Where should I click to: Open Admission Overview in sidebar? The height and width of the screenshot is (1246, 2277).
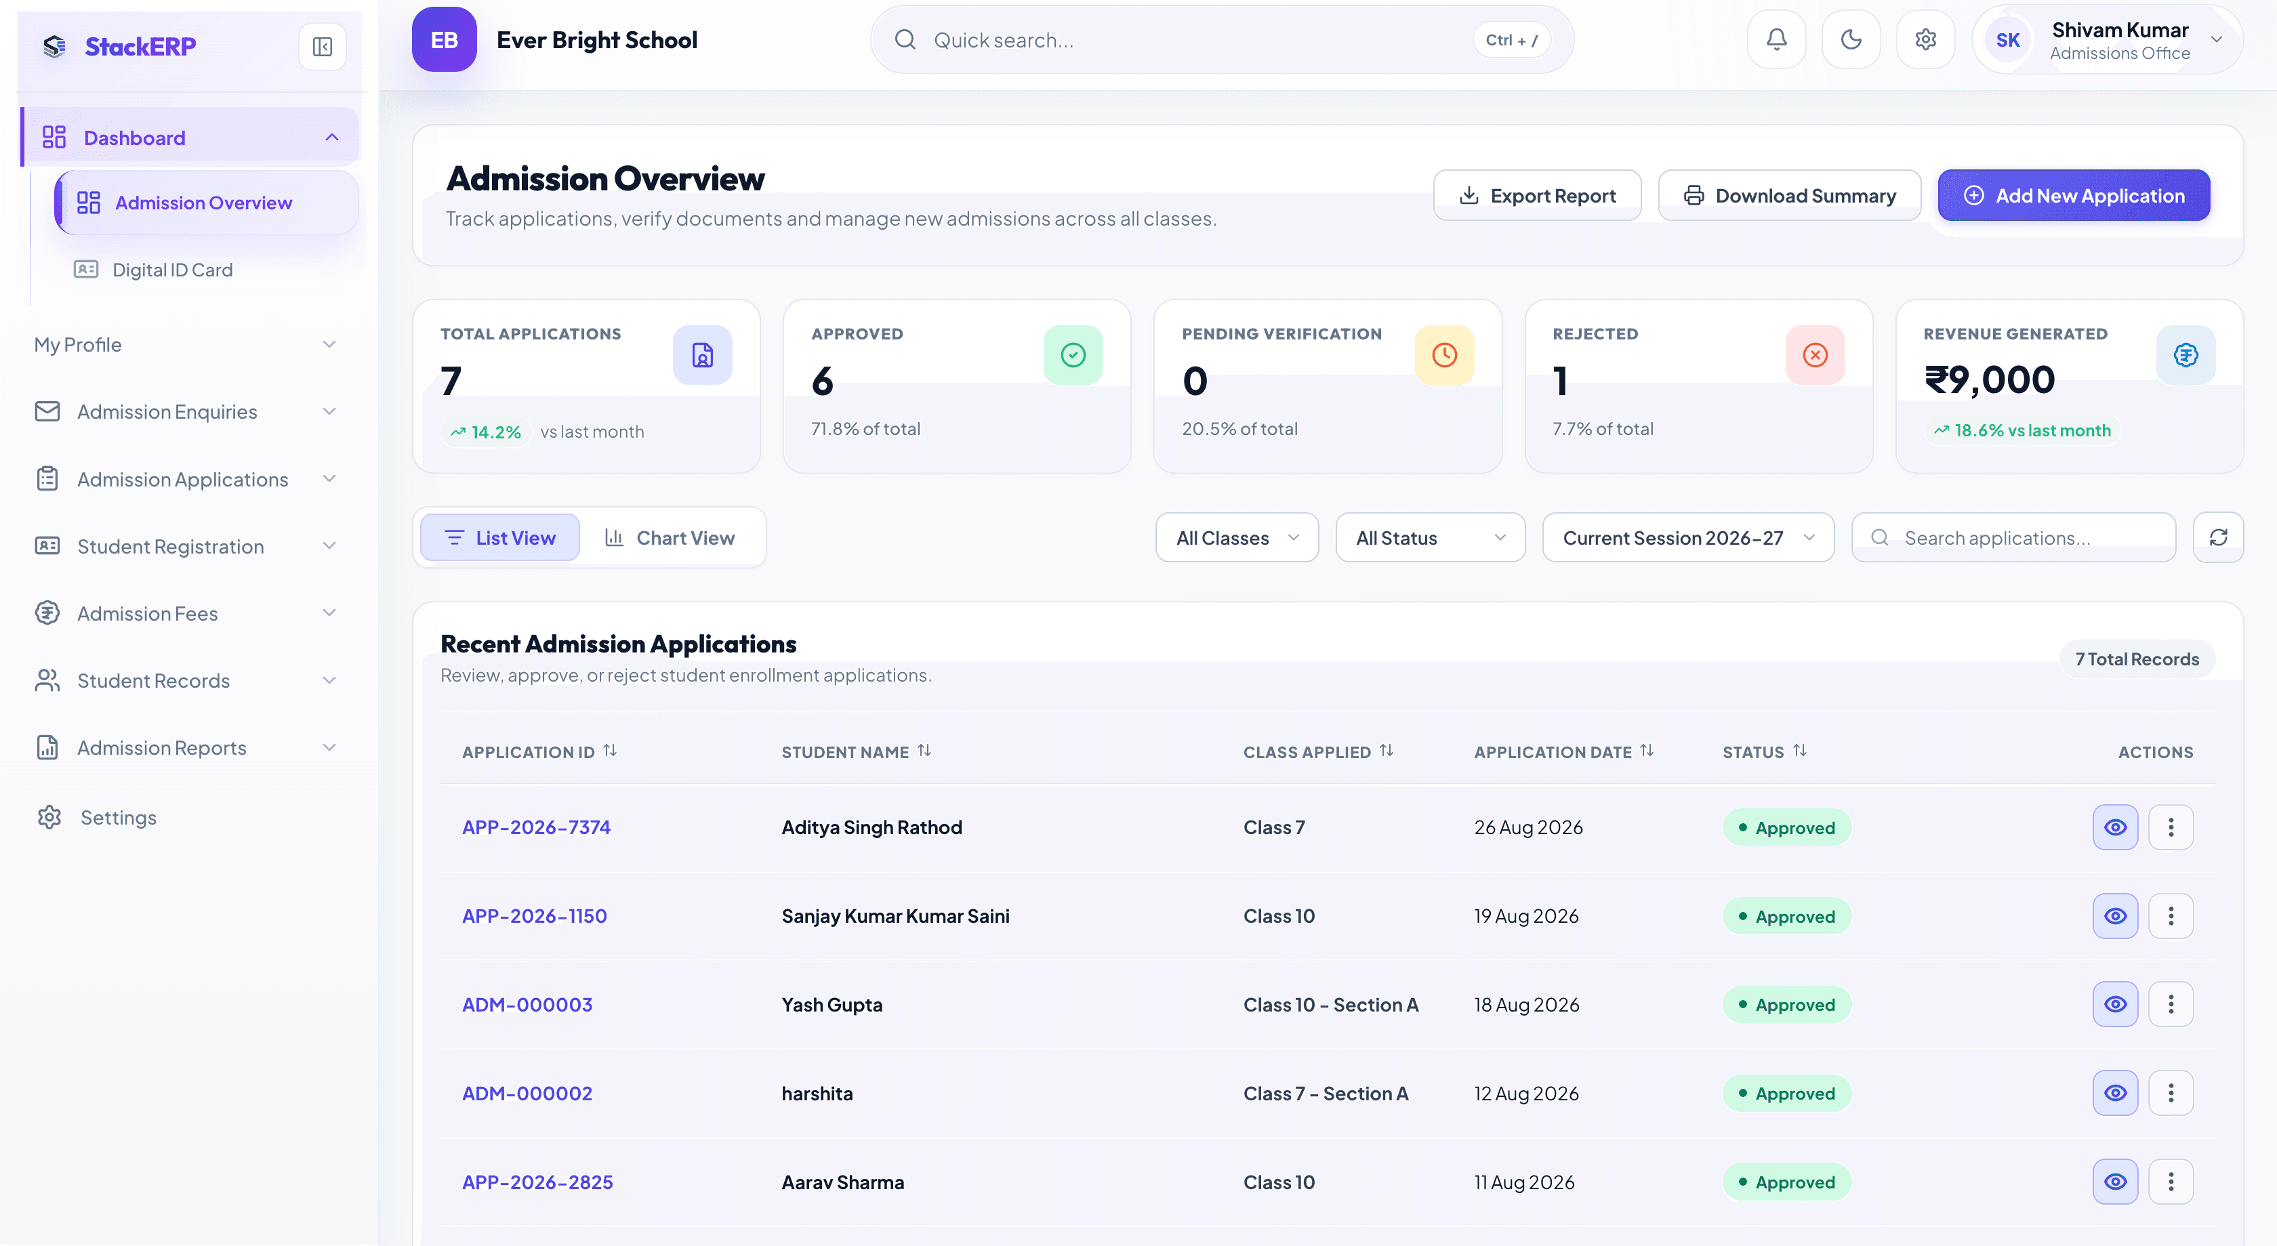(207, 203)
